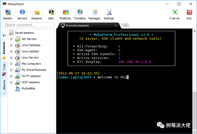Select the Mac Computers folder icon
This screenshot has height=134, width=197.
tap(18, 64)
